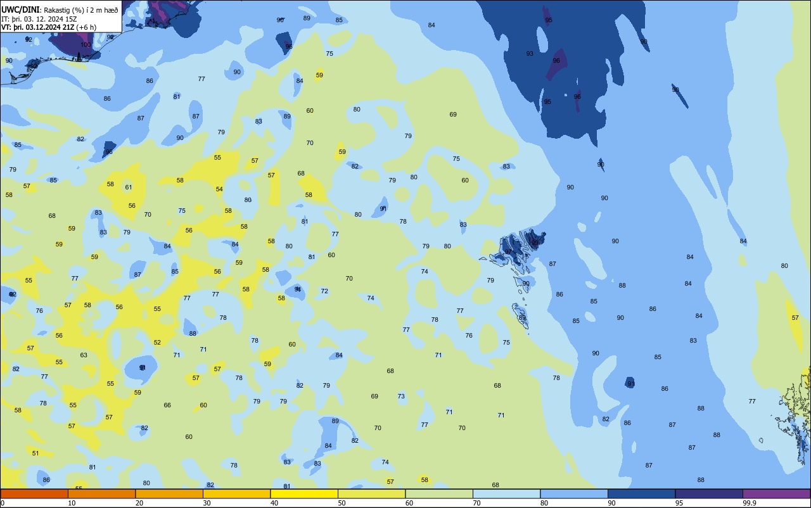The image size is (811, 508).
Task: Select the 90–95 dark blue legend swatch
Action: point(641,493)
